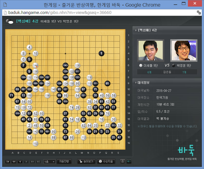The width and height of the screenshot is (204, 169).
Task: Start auto-play with 자동진행 button
Action: (x=64, y=161)
